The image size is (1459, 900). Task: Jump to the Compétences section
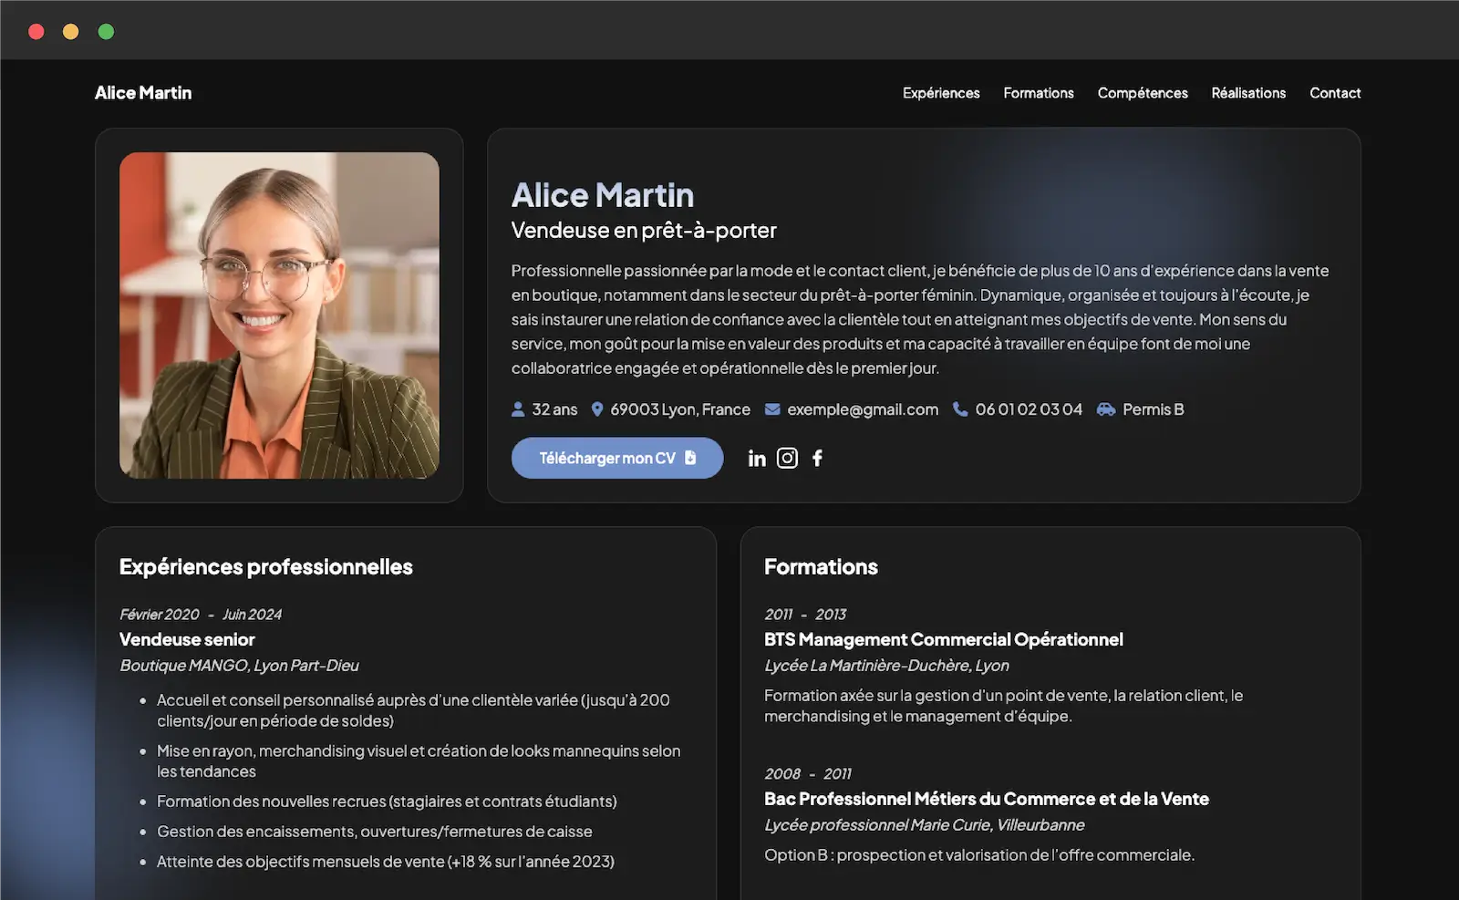tap(1143, 93)
